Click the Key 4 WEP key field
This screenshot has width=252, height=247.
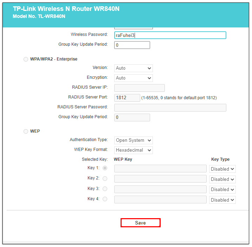160,199
